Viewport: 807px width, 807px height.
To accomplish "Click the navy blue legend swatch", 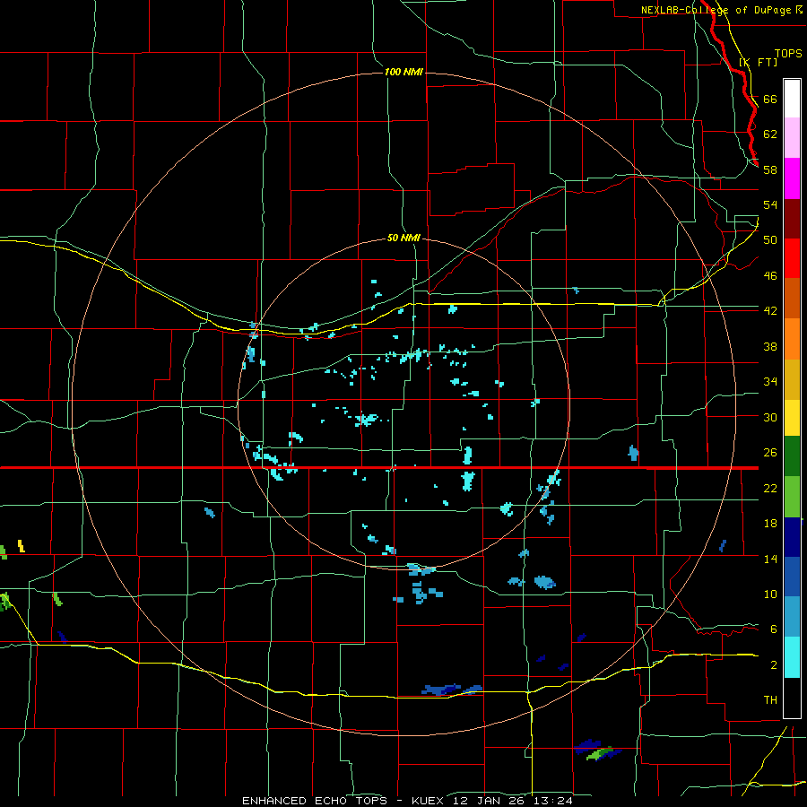I will pyautogui.click(x=792, y=537).
